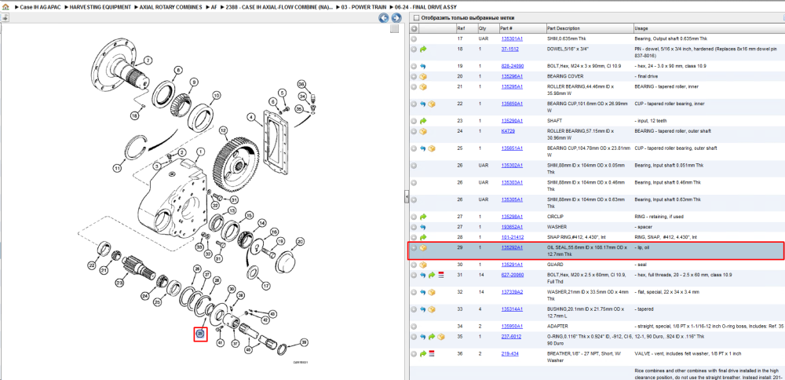
Task: Open part link 219-434
Action: point(509,353)
